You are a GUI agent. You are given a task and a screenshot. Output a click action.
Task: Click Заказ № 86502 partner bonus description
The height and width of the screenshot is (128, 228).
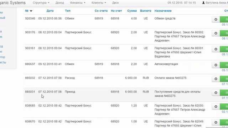[180, 36]
